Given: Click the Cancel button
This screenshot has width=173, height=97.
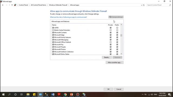Looking at the screenshot, I should [x=119, y=89].
